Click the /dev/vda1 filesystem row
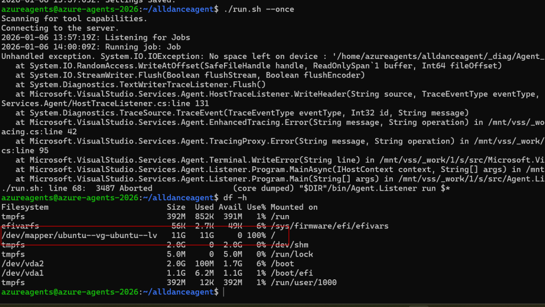Screen dimensions: 545x307 tap(20, 274)
